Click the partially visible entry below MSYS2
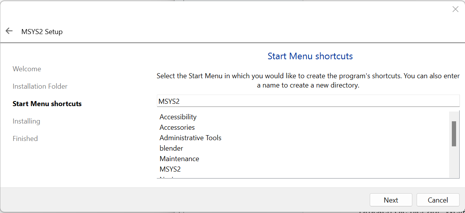Image resolution: width=465 pixels, height=213 pixels. 167,177
